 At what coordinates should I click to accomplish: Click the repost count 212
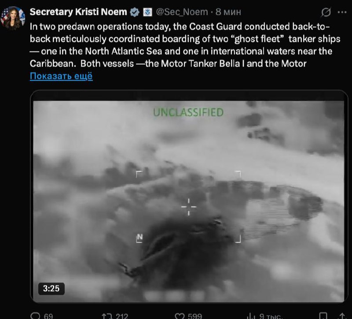coord(122,316)
